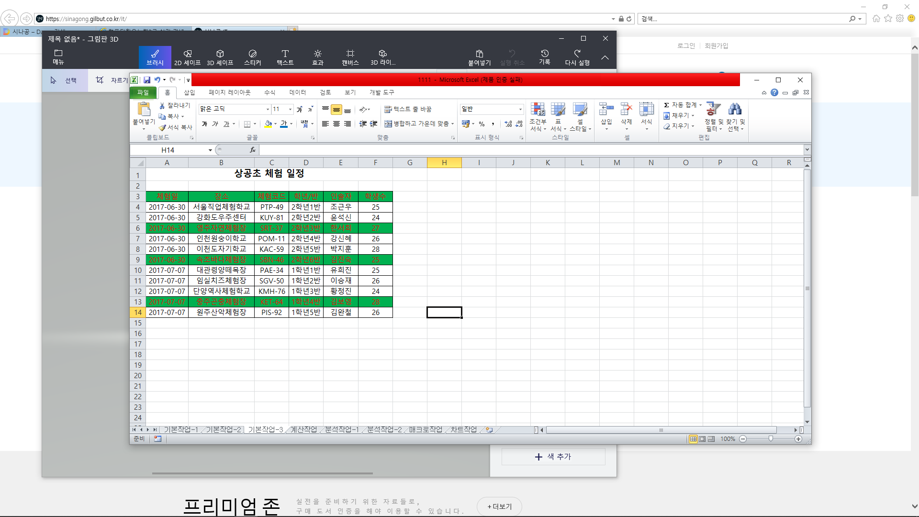This screenshot has width=919, height=517.
Task: Click the Find and Select binoculars icon
Action: [735, 110]
